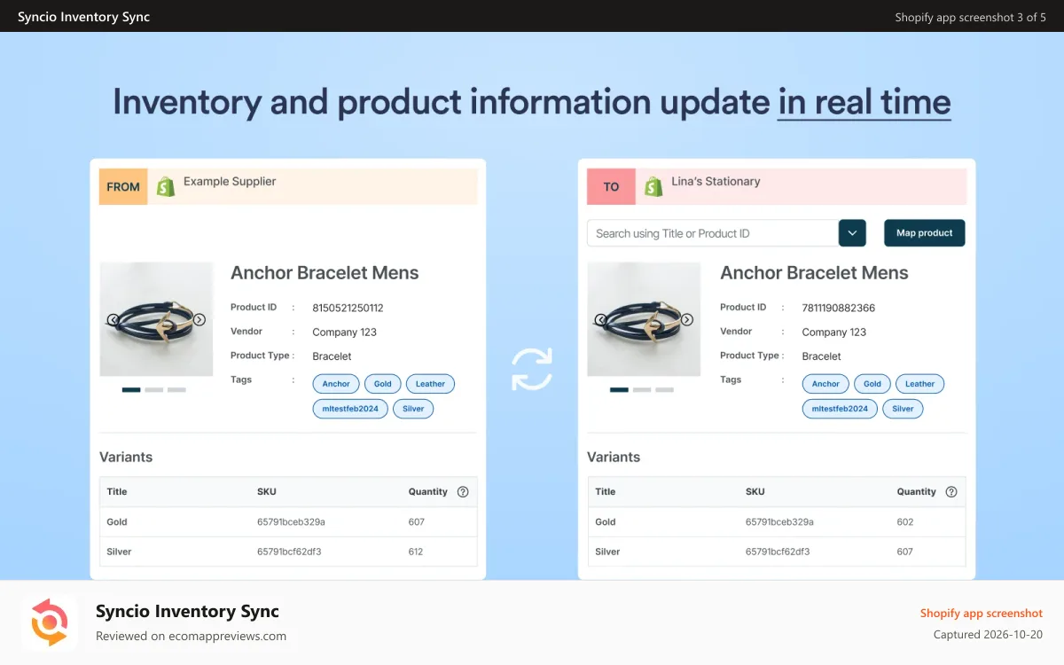Show previous image in Example Supplier panel

(113, 320)
